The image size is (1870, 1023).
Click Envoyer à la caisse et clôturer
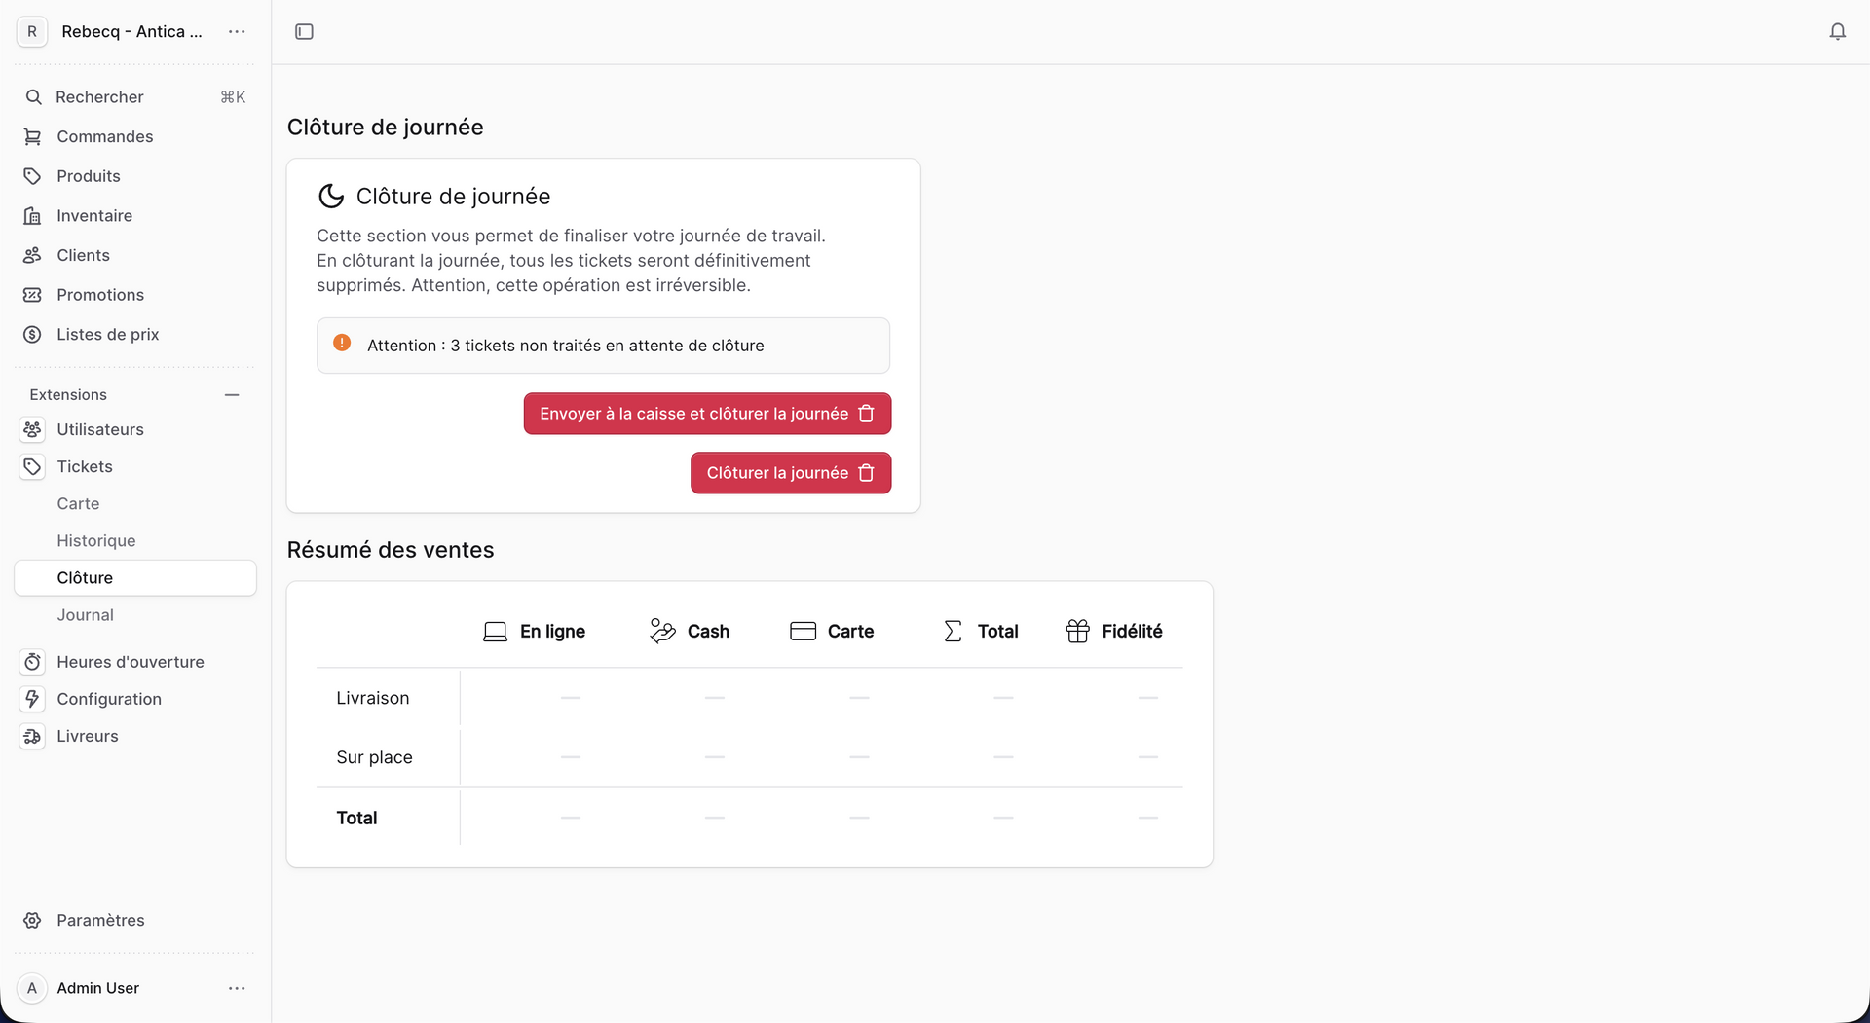(x=707, y=414)
